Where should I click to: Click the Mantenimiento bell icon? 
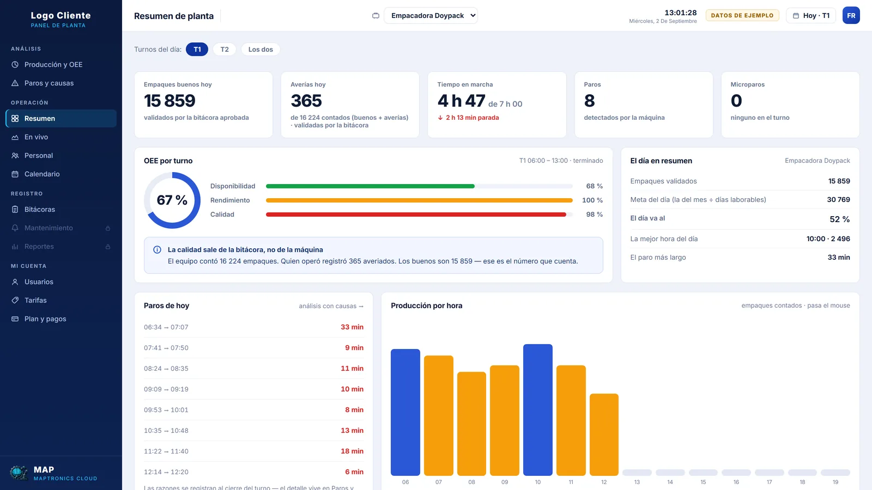tap(15, 228)
